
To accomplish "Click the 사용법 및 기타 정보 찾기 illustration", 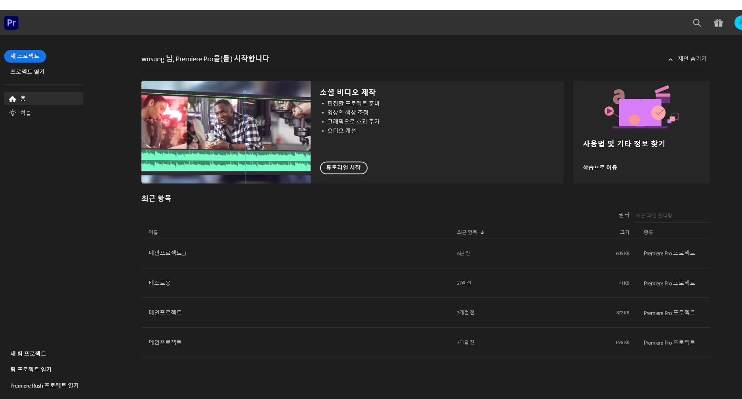I will click(641, 107).
